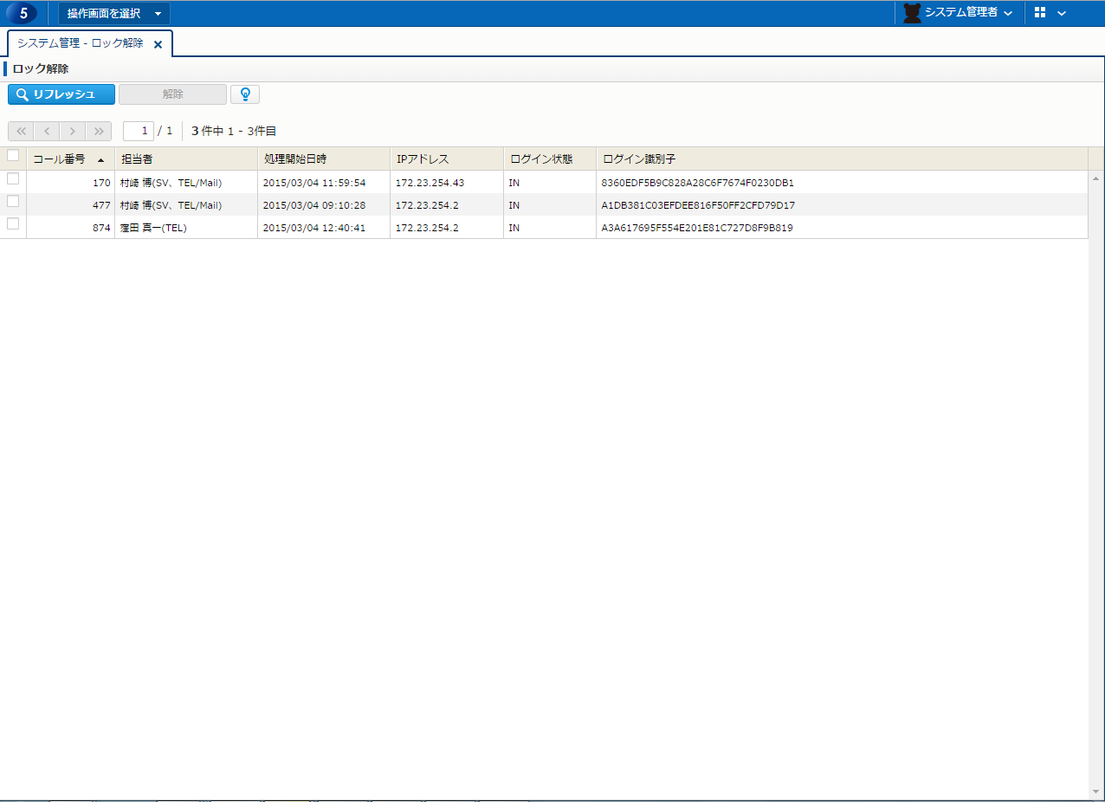The height and width of the screenshot is (802, 1105).
Task: Click the 解除 button
Action: (x=172, y=94)
